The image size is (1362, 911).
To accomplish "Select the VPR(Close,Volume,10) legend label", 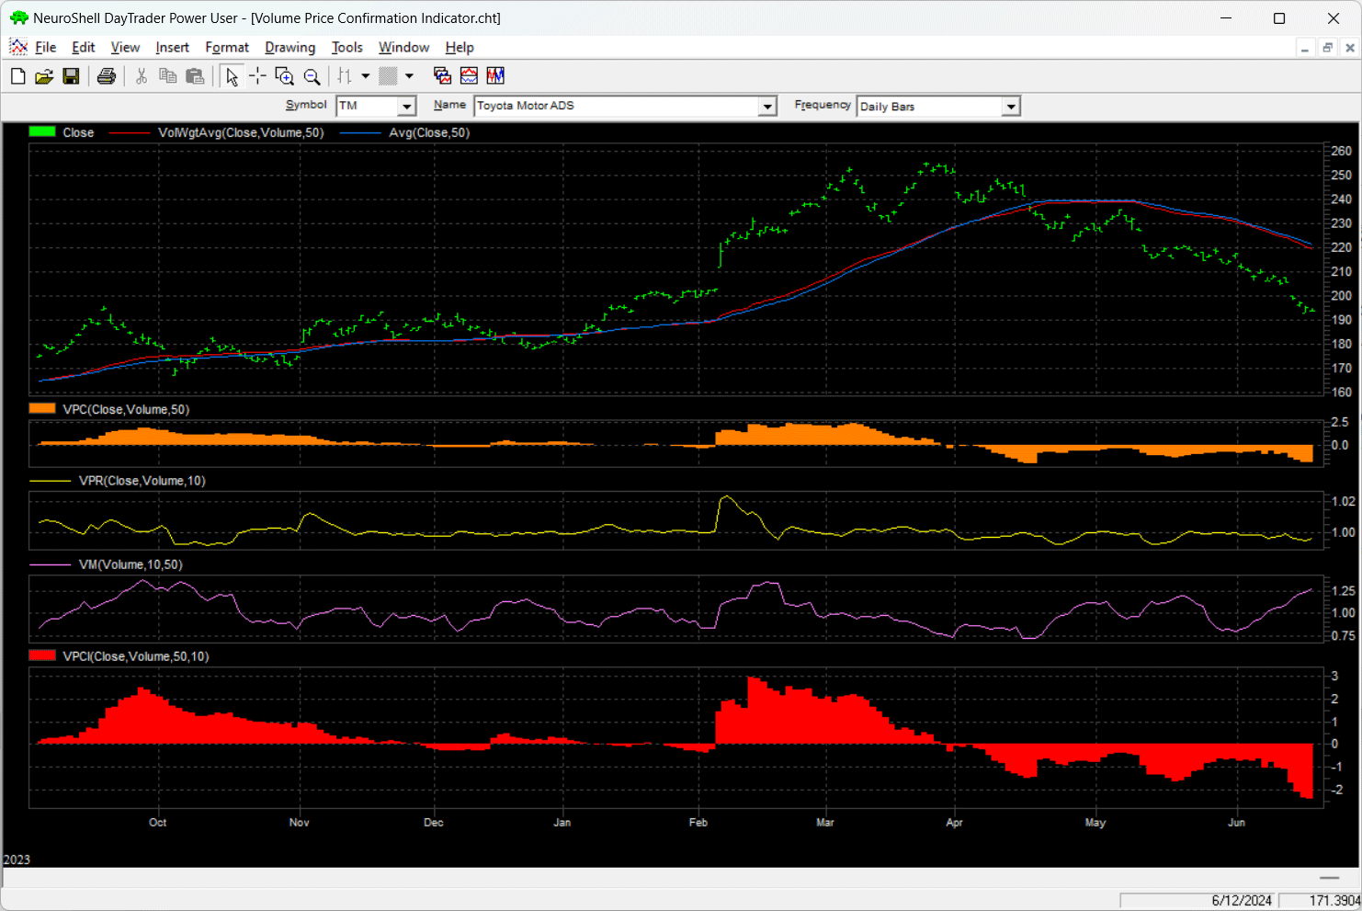I will (x=142, y=481).
